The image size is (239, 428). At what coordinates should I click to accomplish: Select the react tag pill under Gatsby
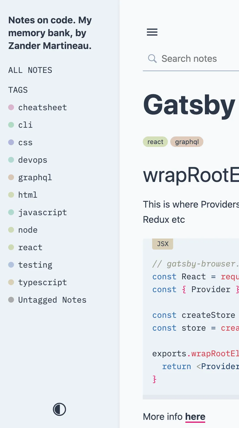(155, 142)
